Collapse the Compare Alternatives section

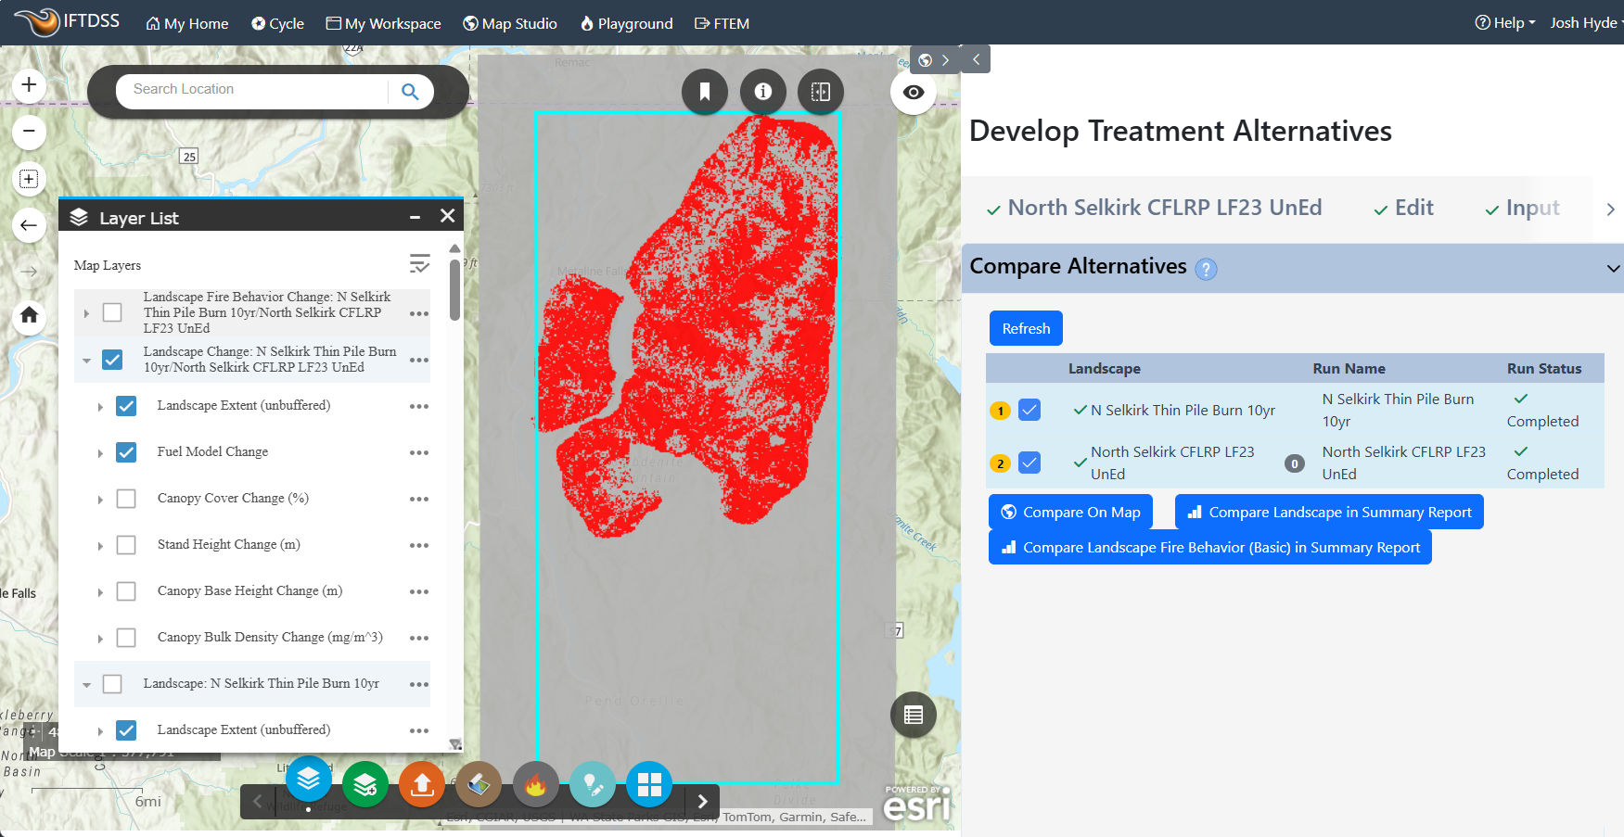(x=1612, y=268)
